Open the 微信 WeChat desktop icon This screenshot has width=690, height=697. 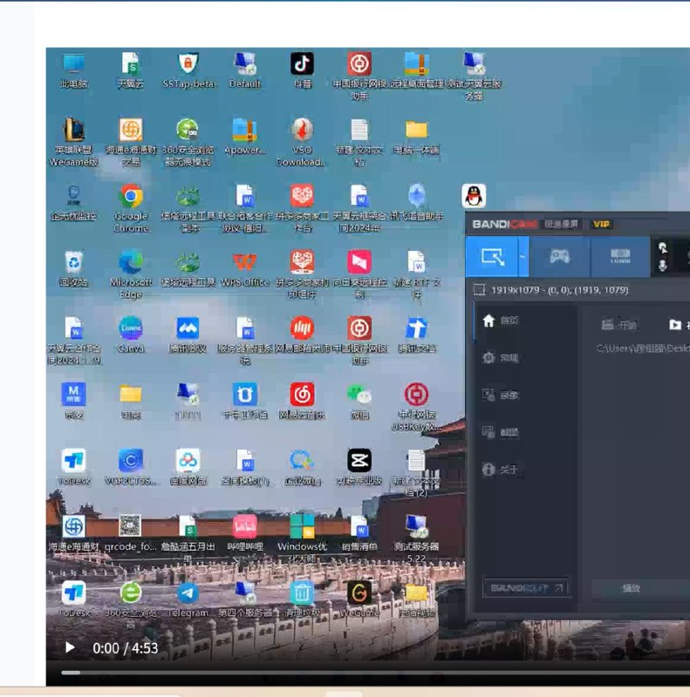click(x=359, y=401)
